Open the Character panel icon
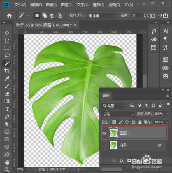172x173 pixels. [165, 31]
